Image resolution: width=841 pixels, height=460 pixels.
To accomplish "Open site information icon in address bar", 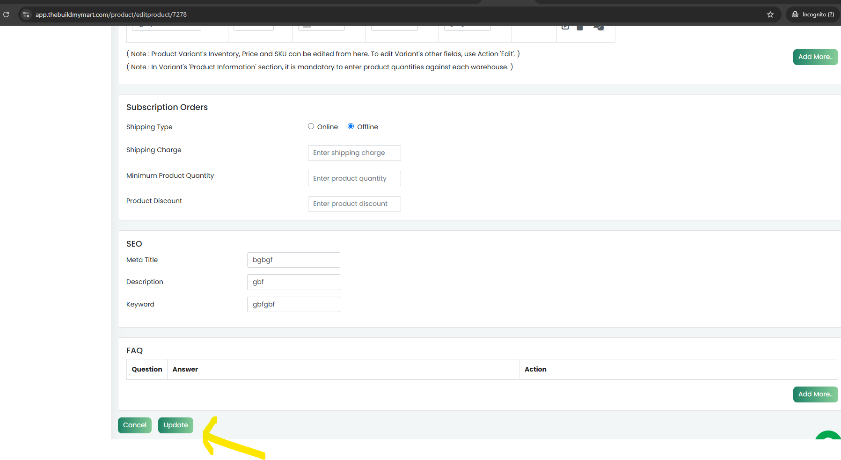I will [26, 15].
